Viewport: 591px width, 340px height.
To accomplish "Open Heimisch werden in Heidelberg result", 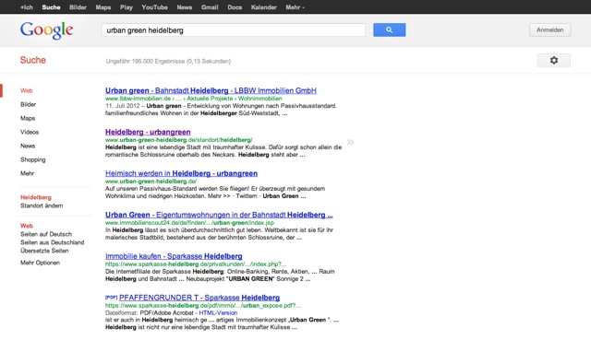I will [x=181, y=173].
